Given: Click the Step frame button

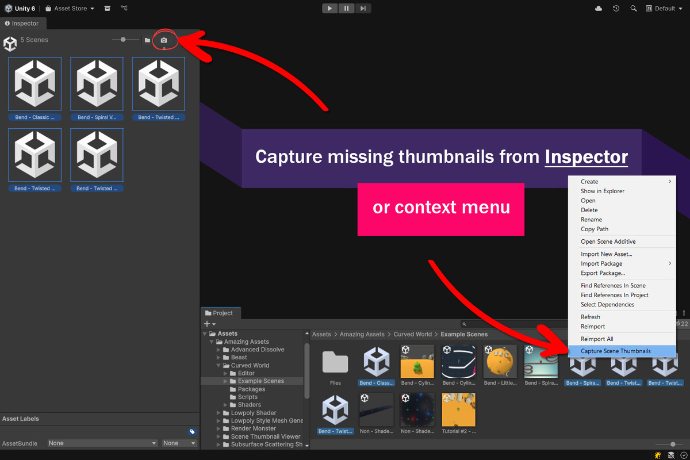Looking at the screenshot, I should pos(363,8).
